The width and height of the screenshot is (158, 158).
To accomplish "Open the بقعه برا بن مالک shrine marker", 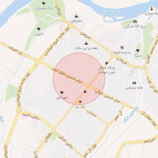I will click(86, 44).
